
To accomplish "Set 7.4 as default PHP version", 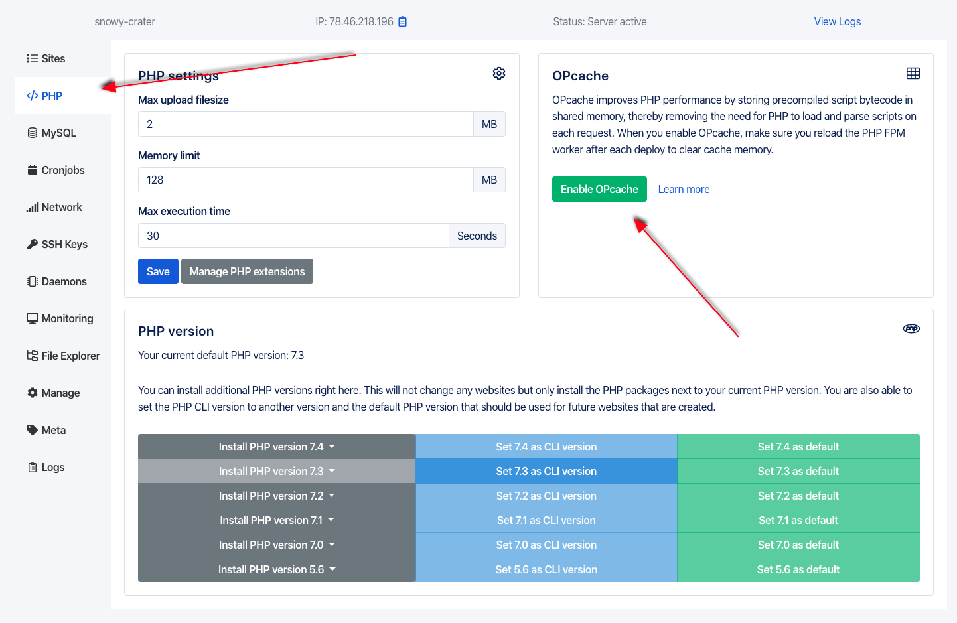I will click(x=798, y=447).
